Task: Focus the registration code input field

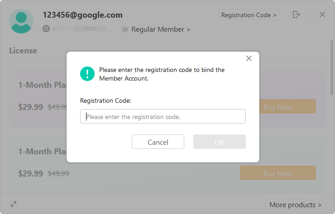Action: tap(163, 116)
